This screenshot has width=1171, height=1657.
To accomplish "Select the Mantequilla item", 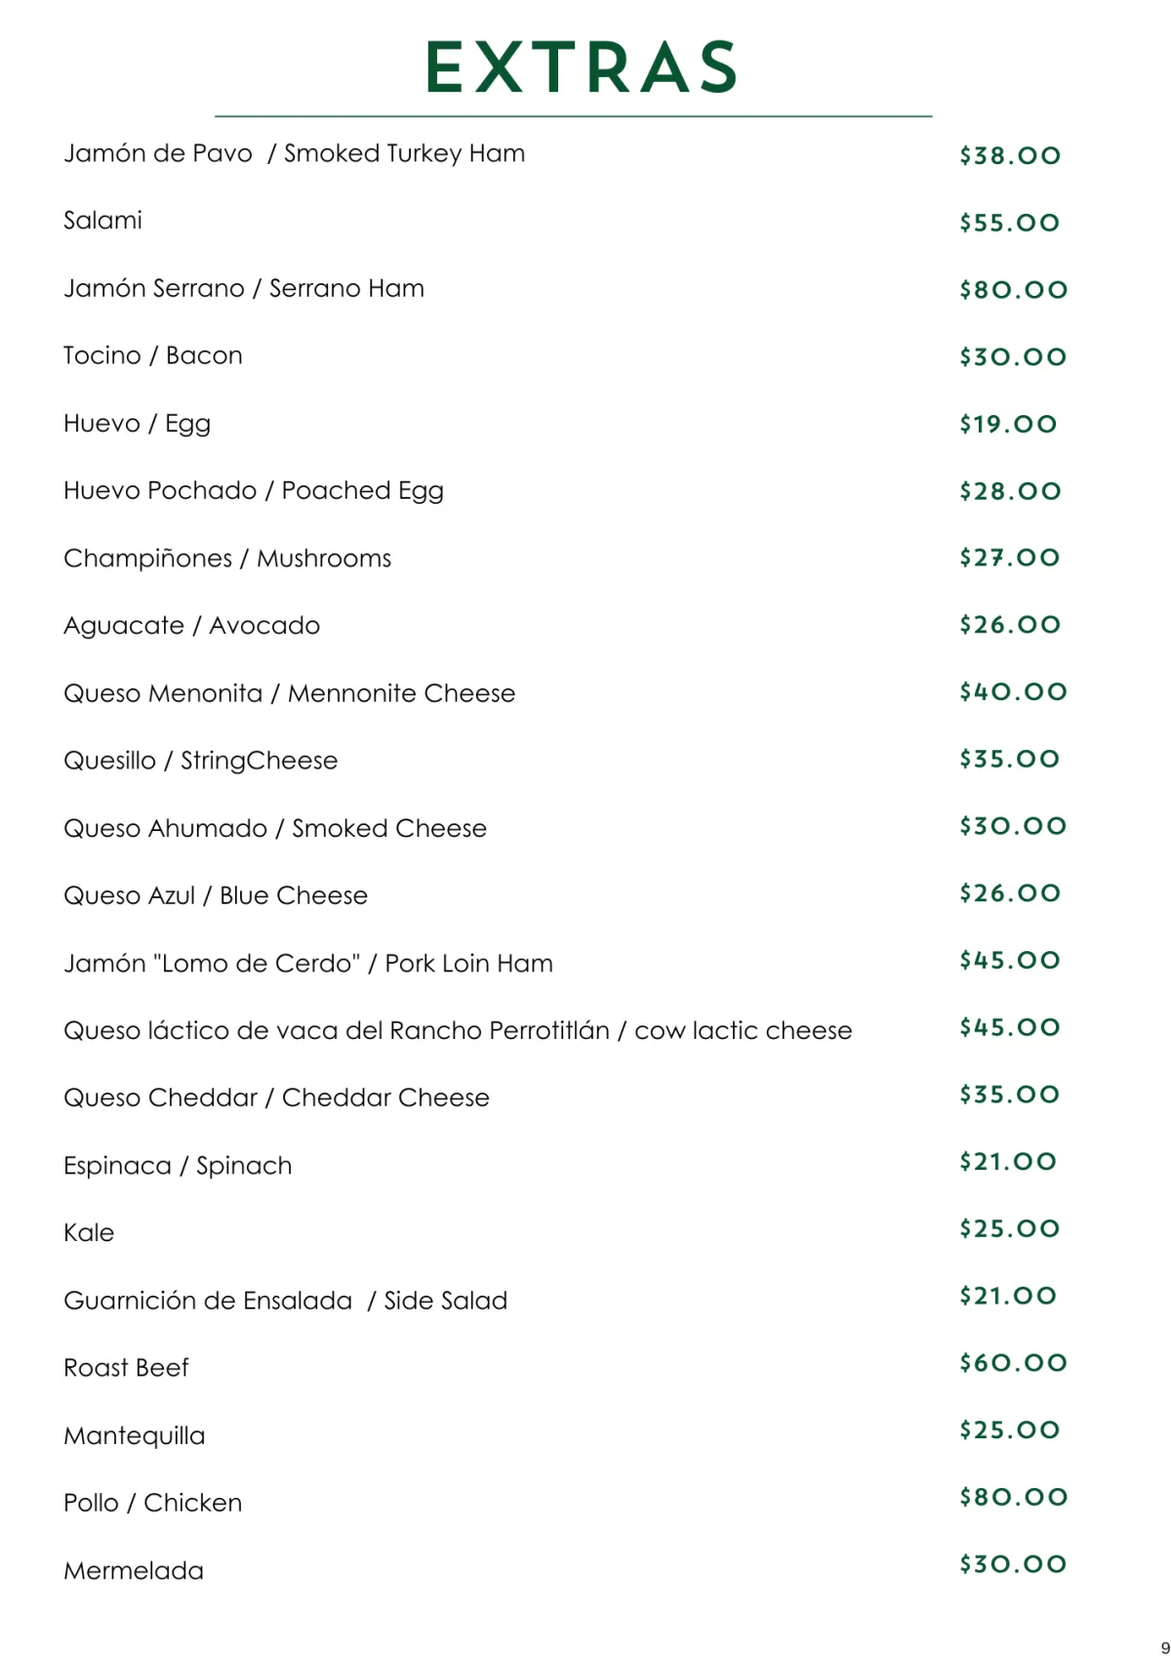I will point(135,1436).
